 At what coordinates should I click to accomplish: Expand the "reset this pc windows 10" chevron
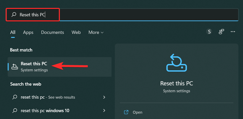point(104,111)
